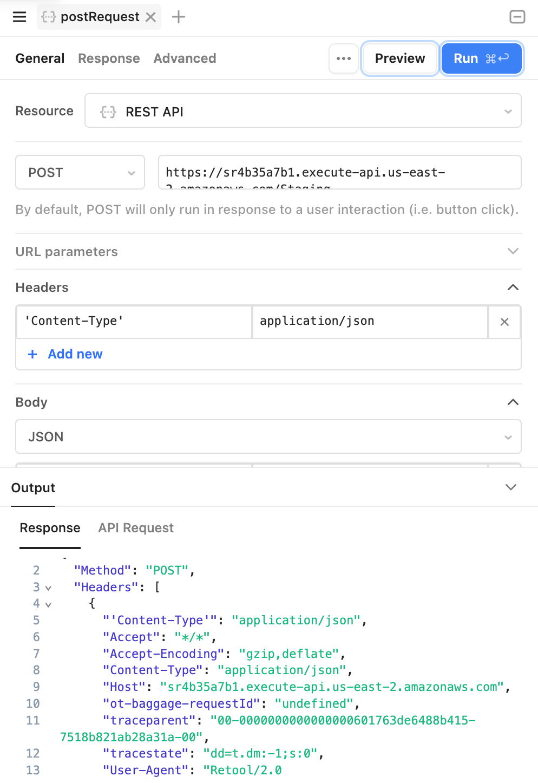Collapse the Headers section
The width and height of the screenshot is (538, 783).
[x=513, y=288]
